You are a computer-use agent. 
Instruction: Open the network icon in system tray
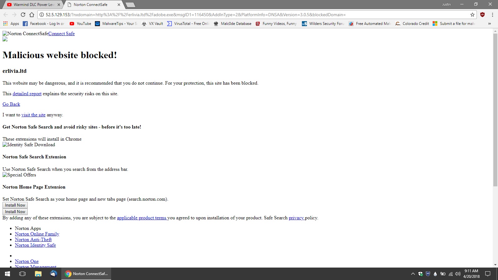450,274
